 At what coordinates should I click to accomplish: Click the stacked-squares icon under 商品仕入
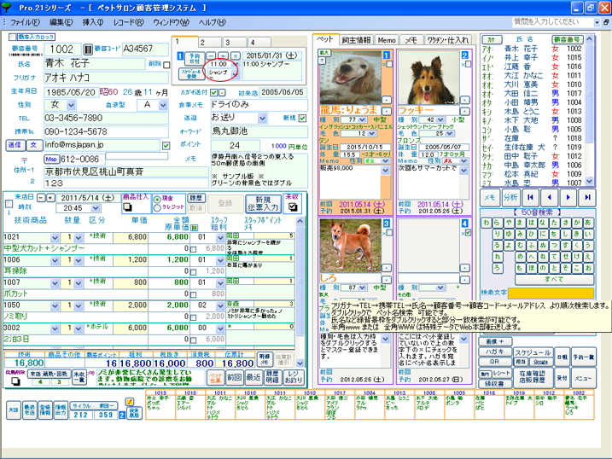tap(127, 207)
